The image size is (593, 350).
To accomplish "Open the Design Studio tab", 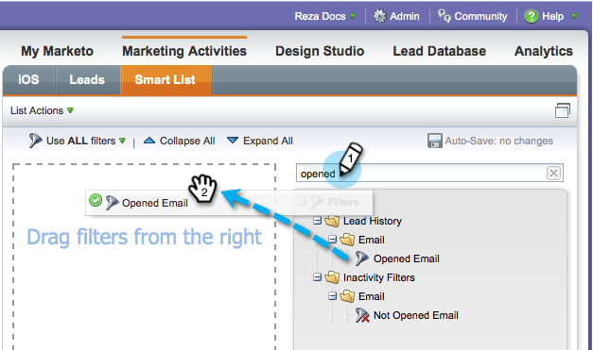I will (320, 51).
